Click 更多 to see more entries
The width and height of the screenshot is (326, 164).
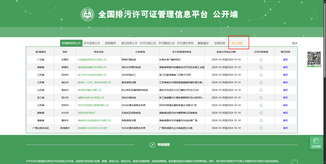point(295,43)
